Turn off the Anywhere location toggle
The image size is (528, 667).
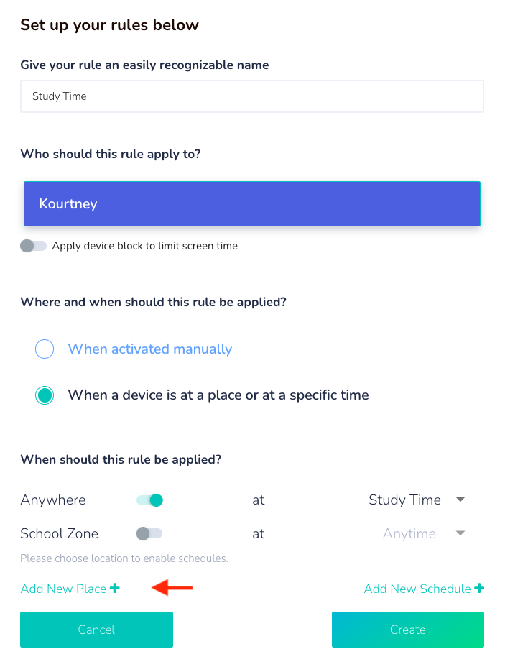150,500
